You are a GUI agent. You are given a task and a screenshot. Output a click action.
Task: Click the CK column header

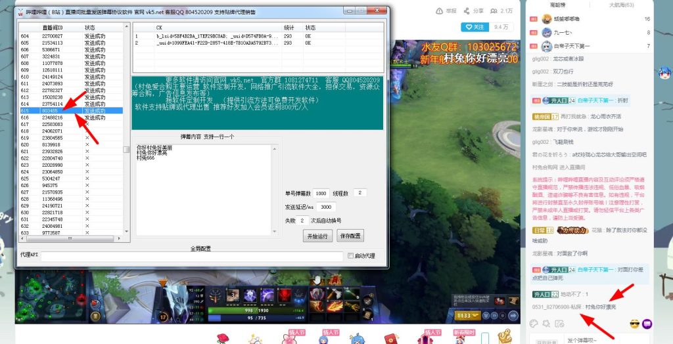218,28
